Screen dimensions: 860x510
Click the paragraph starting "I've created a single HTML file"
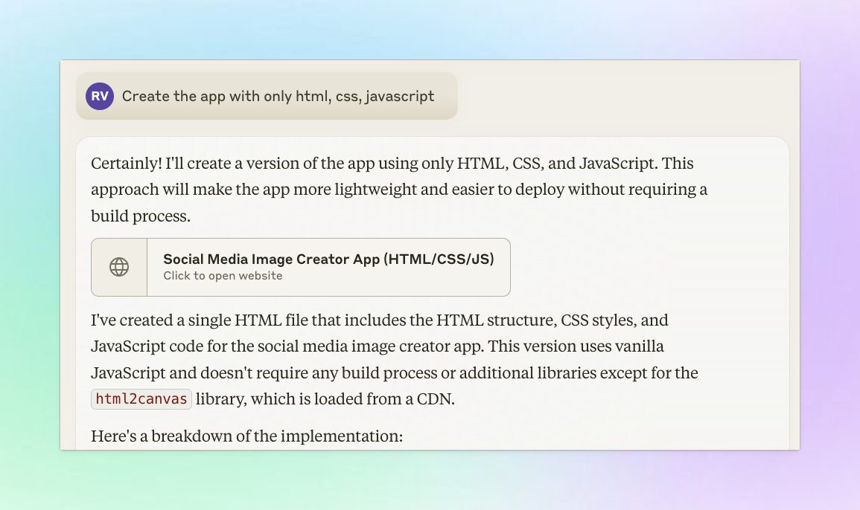pyautogui.click(x=395, y=359)
